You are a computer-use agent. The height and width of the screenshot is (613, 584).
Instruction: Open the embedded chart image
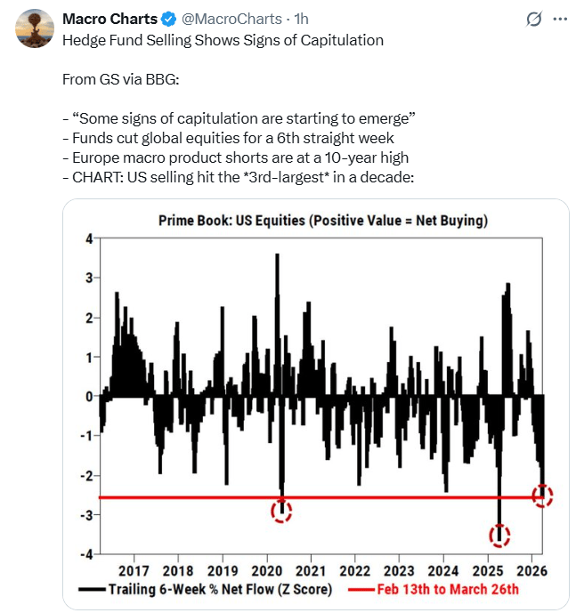pos(316,404)
